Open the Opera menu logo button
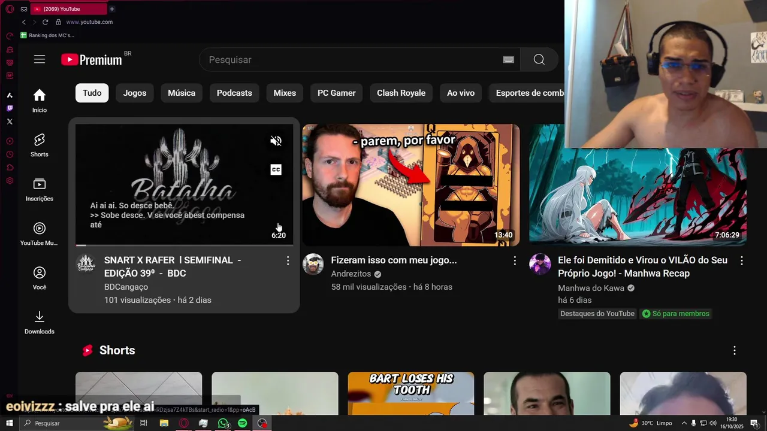767x431 pixels. point(9,9)
